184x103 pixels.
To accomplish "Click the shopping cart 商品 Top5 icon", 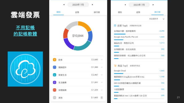I will point(115,66).
